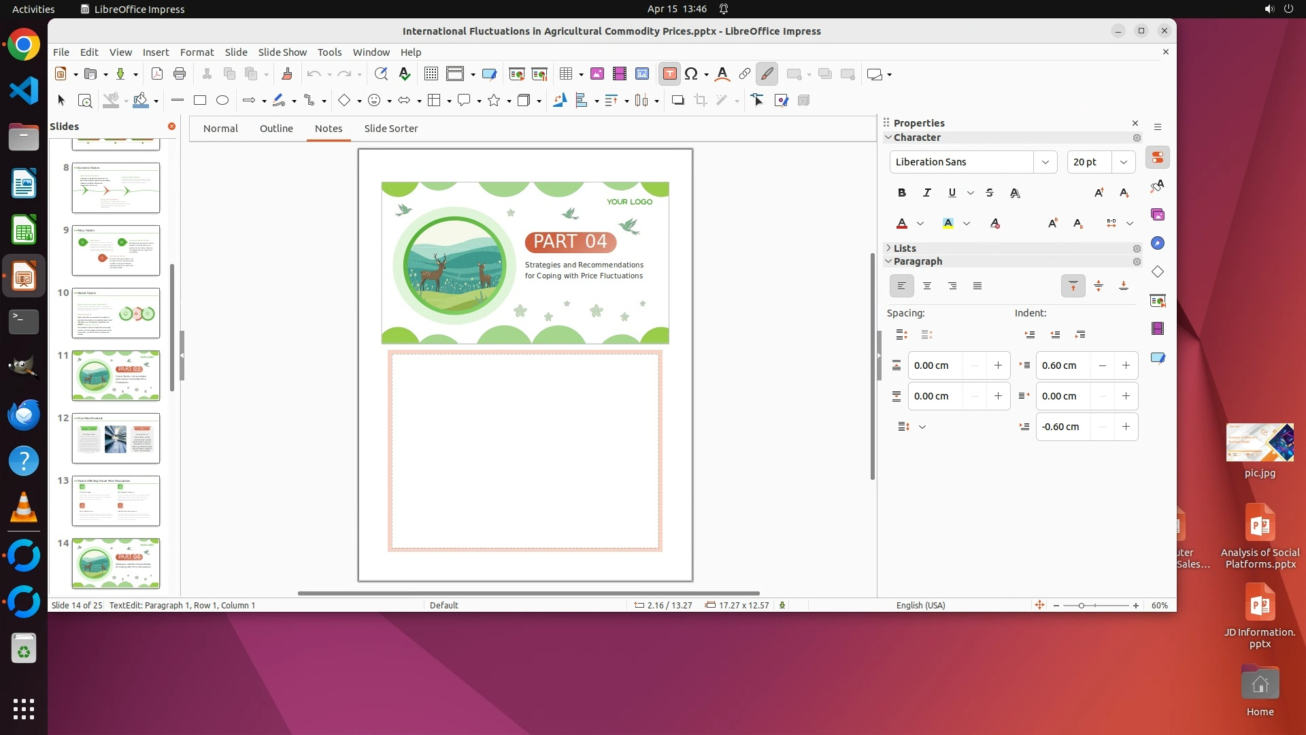
Task: Select the slide 12 thumbnail
Action: coord(116,438)
